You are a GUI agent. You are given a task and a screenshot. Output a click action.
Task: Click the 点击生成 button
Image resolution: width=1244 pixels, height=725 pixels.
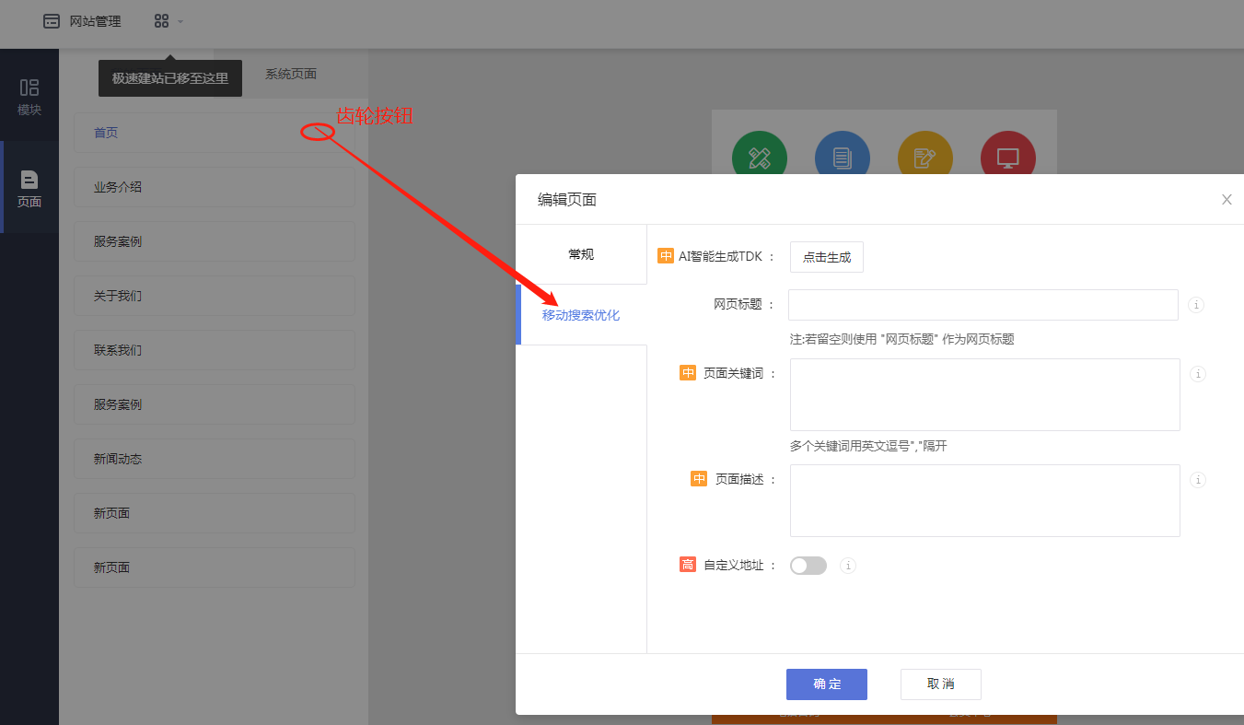point(827,258)
